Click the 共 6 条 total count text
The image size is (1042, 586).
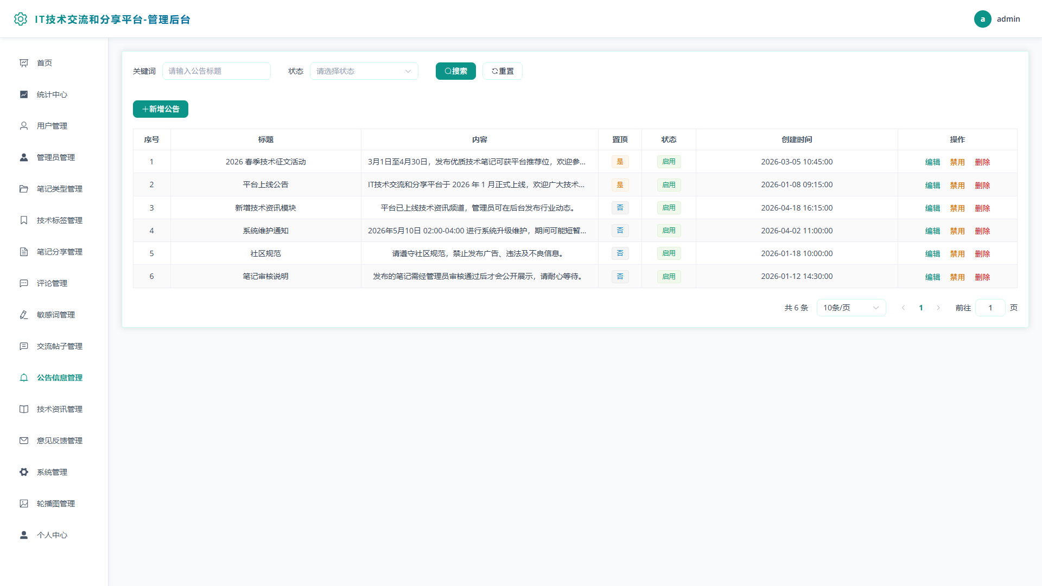(x=796, y=308)
